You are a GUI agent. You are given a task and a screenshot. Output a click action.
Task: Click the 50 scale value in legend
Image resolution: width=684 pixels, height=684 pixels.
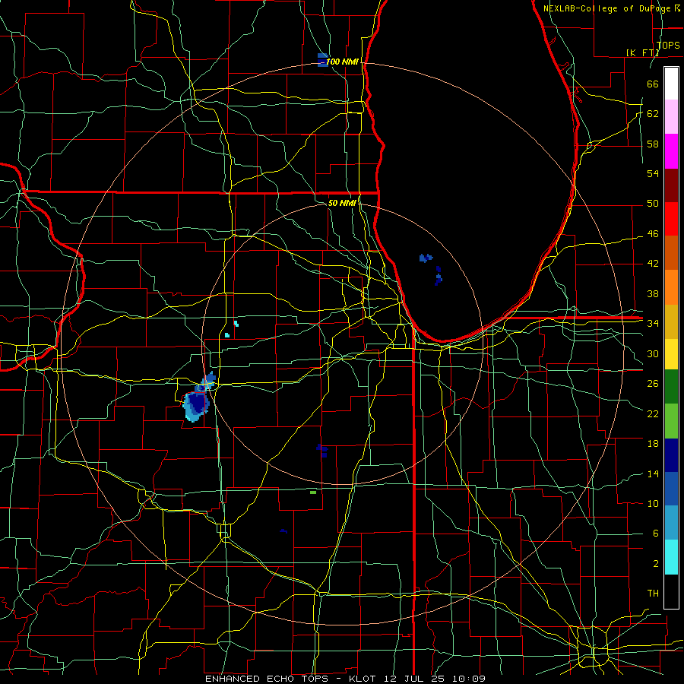click(x=653, y=203)
